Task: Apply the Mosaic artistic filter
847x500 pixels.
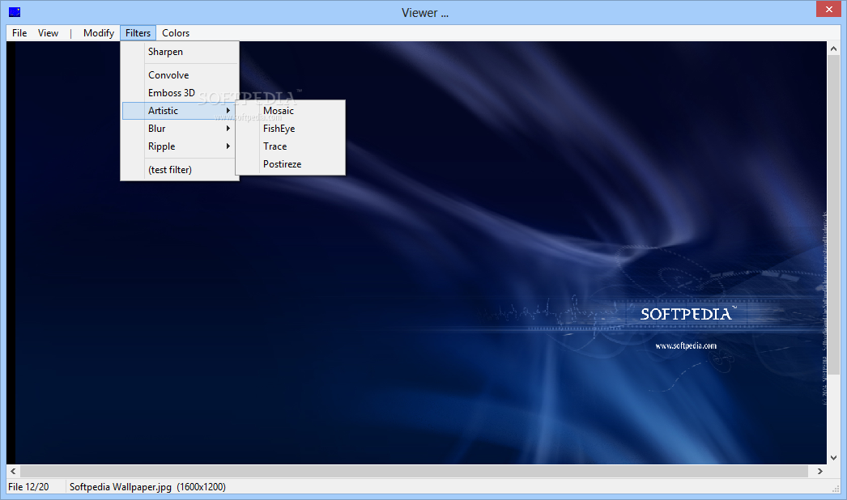Action: pos(291,111)
